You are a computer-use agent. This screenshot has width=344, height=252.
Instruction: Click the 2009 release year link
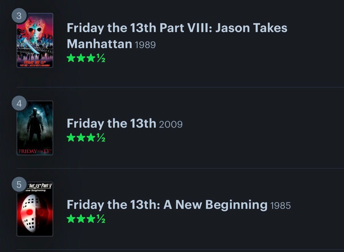click(x=171, y=124)
